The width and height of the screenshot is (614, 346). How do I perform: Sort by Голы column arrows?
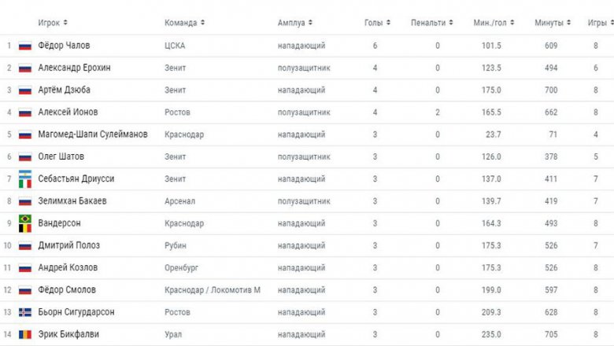(x=388, y=23)
